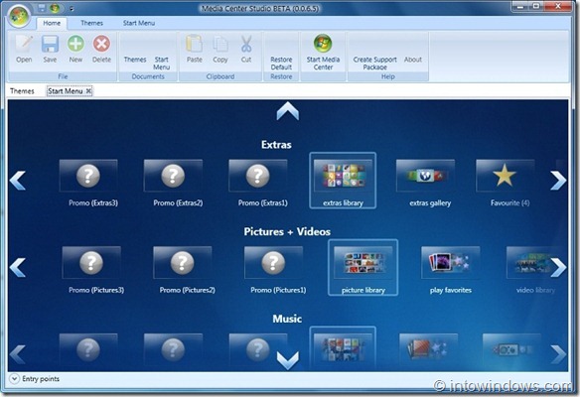The image size is (580, 397).
Task: Create a New item with plus icon
Action: coord(75,49)
